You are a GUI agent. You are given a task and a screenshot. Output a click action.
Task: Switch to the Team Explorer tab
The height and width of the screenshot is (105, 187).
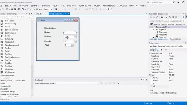[x=175, y=39]
